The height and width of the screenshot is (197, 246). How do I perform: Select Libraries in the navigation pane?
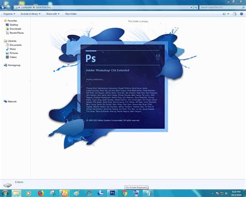coord(12,41)
